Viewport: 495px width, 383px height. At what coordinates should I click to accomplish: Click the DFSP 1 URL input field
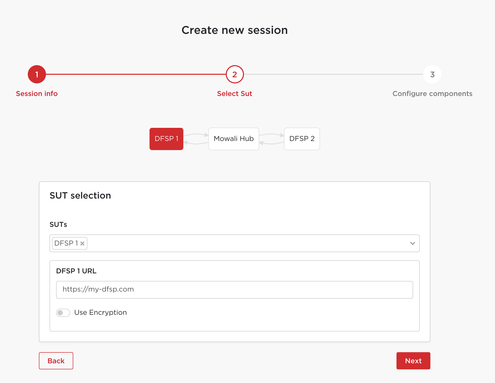click(234, 289)
